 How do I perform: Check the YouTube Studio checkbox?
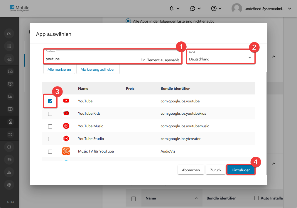coord(50,139)
